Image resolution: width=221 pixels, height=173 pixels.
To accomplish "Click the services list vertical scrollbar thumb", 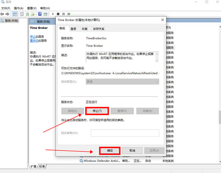I will pyautogui.click(x=220, y=117).
